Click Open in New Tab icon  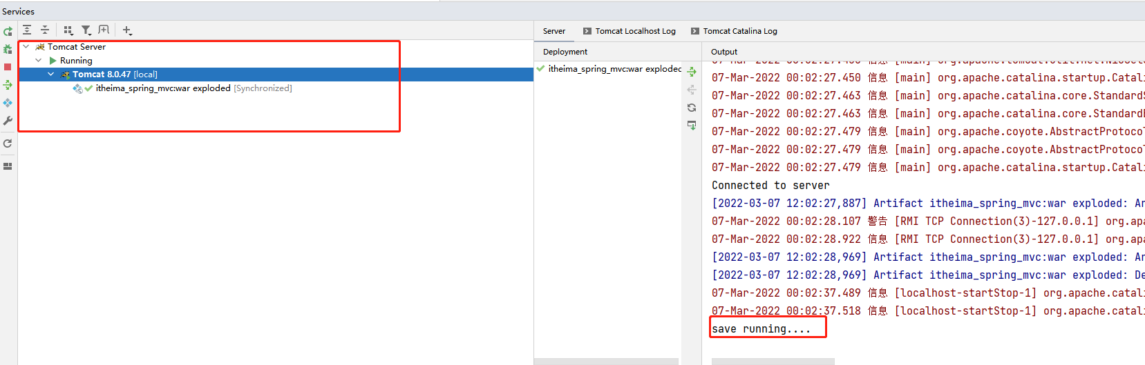pos(104,30)
